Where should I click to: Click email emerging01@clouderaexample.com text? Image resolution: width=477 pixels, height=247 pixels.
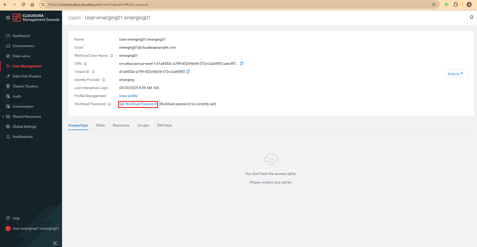click(x=148, y=47)
